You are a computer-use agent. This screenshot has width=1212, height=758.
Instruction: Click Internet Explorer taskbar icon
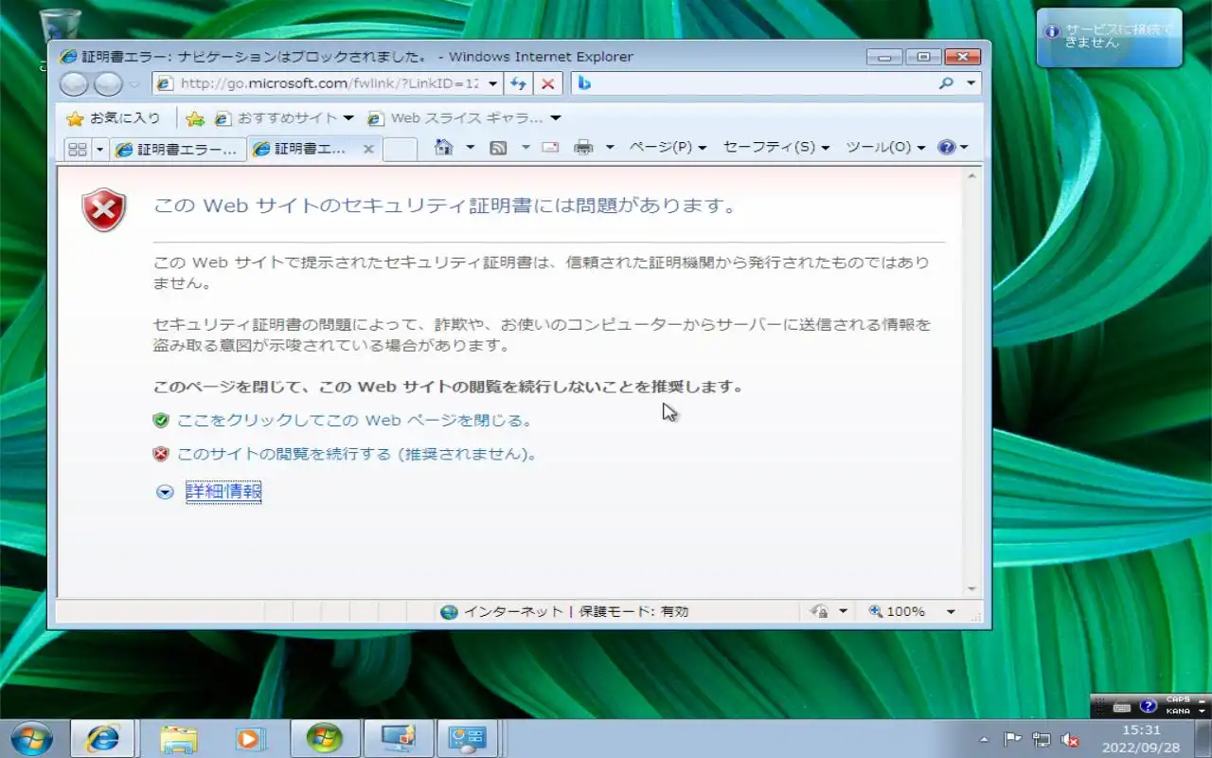tap(103, 738)
